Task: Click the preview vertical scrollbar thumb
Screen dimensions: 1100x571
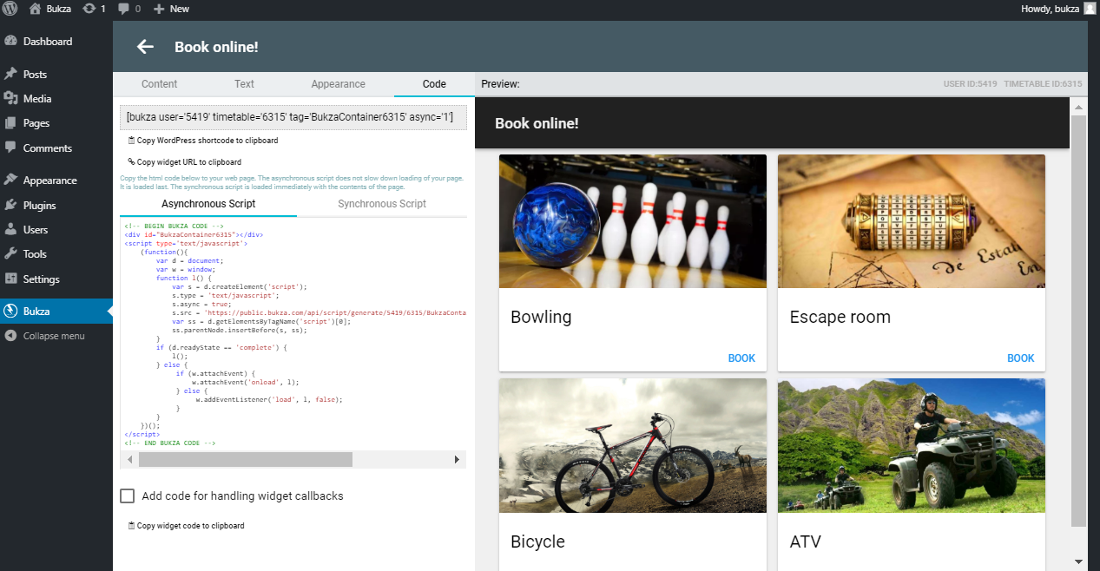Action: [1078, 320]
